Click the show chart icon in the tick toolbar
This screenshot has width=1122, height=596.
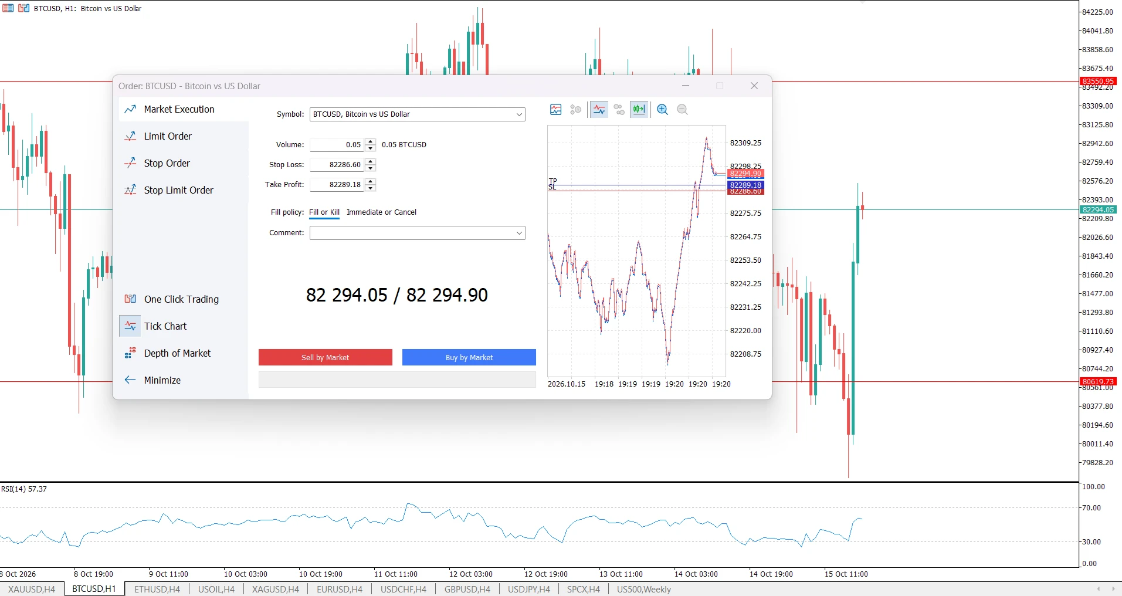556,109
